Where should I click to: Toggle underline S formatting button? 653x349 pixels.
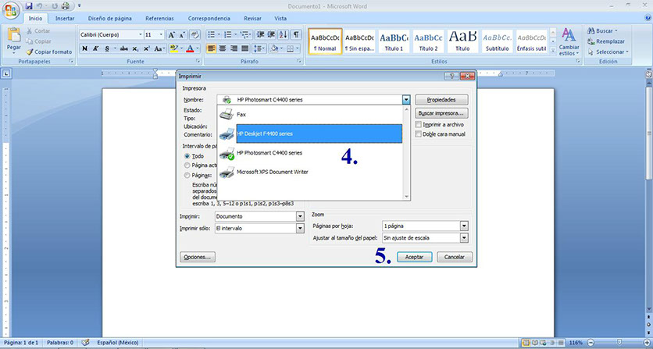click(x=107, y=48)
